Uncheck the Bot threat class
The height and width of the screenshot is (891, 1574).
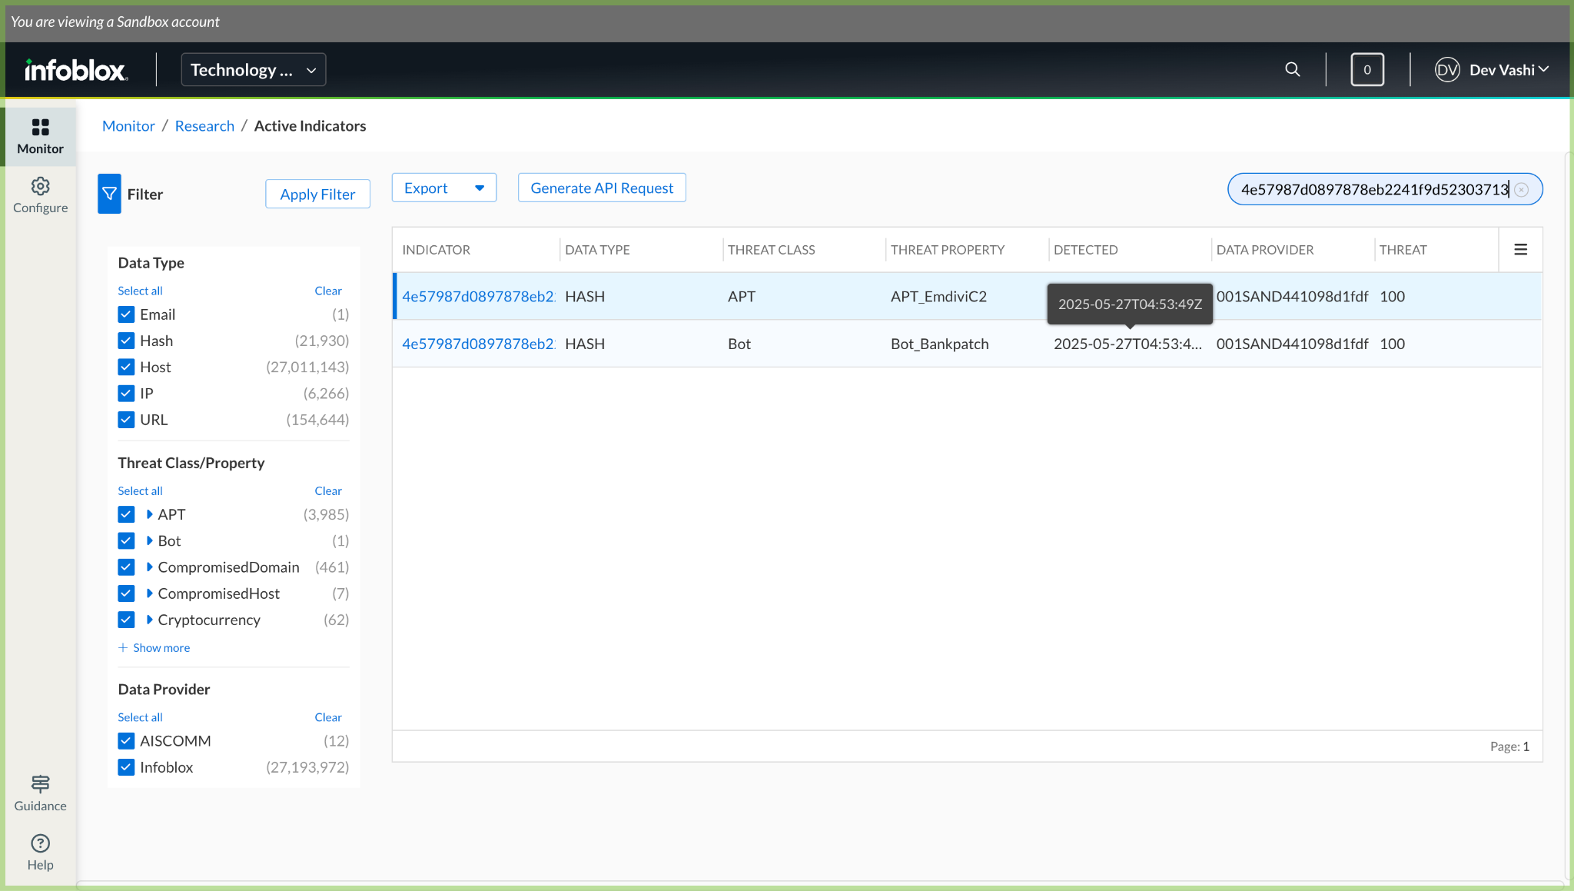pos(126,540)
